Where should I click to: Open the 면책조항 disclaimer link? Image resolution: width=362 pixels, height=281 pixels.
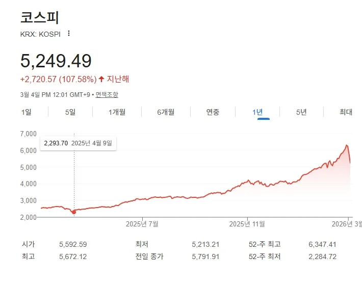click(107, 95)
